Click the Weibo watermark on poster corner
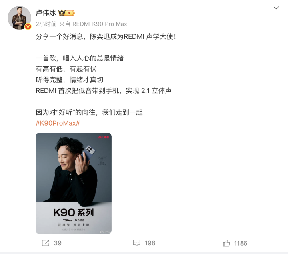288x254 pixels. tap(105, 232)
